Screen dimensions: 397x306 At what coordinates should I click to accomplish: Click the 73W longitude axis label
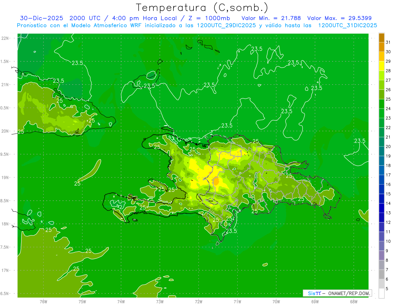[160, 301]
